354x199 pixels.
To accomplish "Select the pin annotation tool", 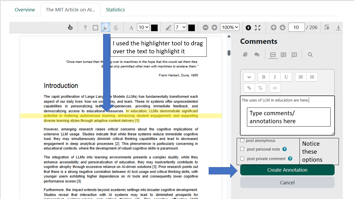I will point(85,27).
